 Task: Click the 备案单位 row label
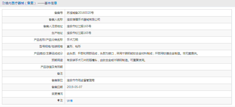pos(57,80)
